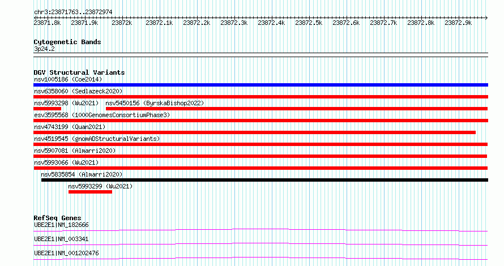Click the red nsv4519545 variant bar
This screenshot has height=266, width=504.
(x=260, y=144)
